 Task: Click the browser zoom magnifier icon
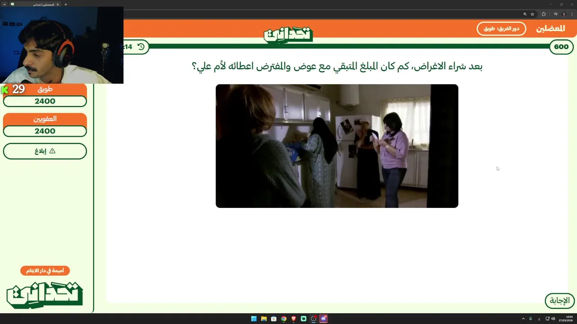pos(525,14)
